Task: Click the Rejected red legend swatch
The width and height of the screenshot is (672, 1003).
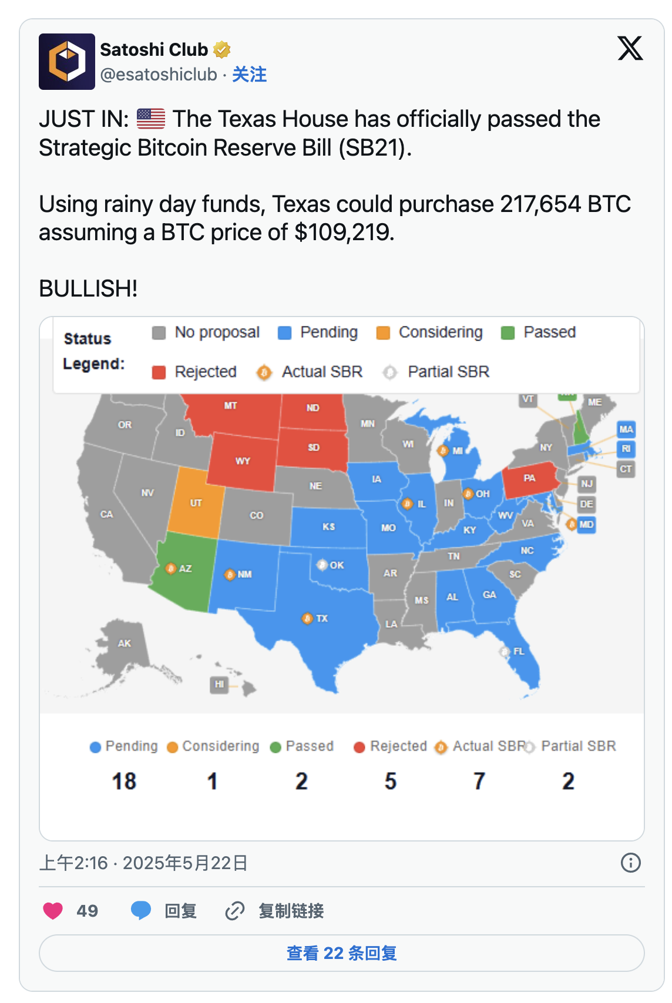Action: (159, 372)
